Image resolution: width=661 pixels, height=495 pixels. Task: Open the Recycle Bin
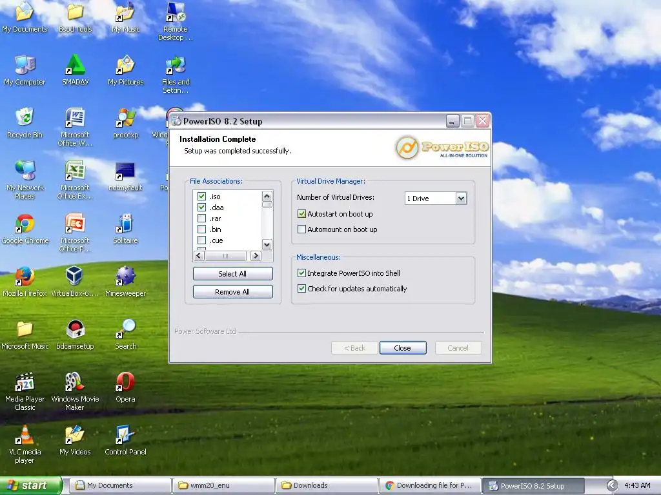click(25, 123)
